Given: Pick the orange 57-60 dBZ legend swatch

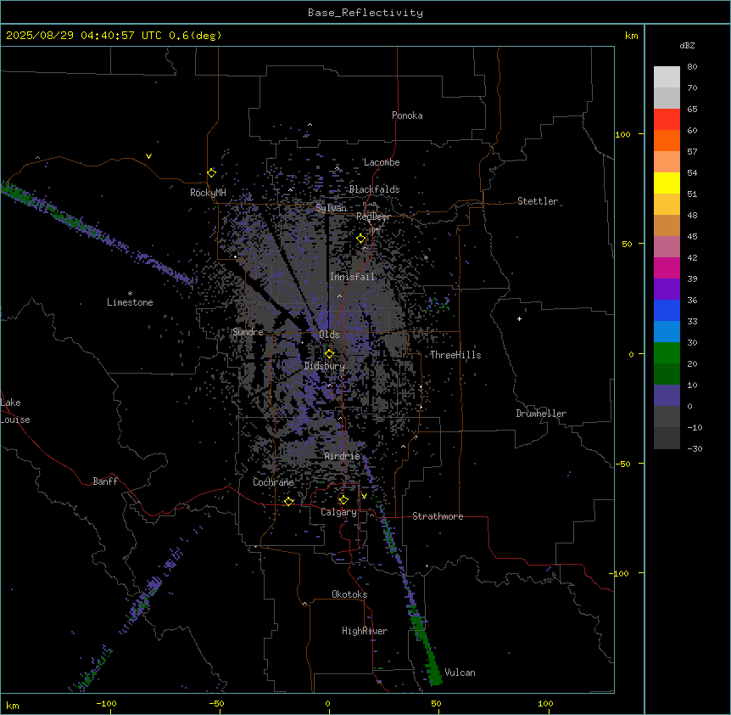Looking at the screenshot, I should pyautogui.click(x=667, y=140).
